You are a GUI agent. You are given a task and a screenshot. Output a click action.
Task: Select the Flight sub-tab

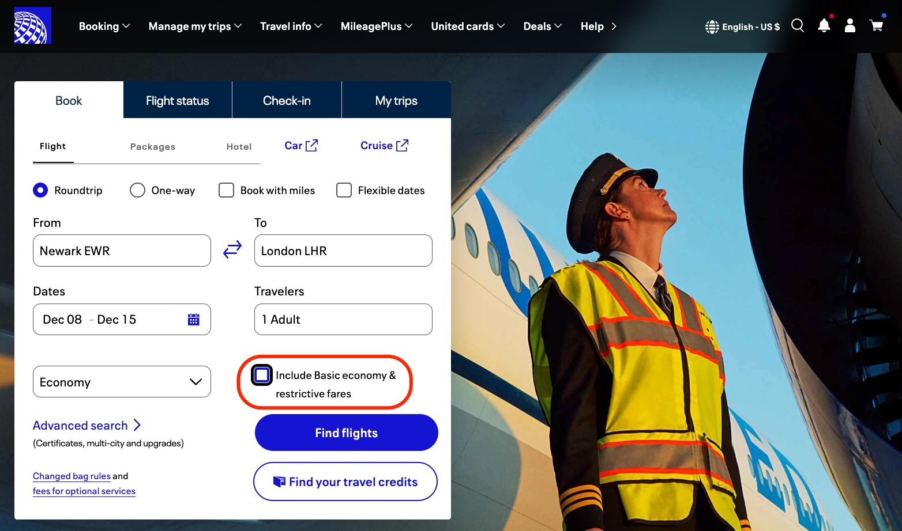53,146
